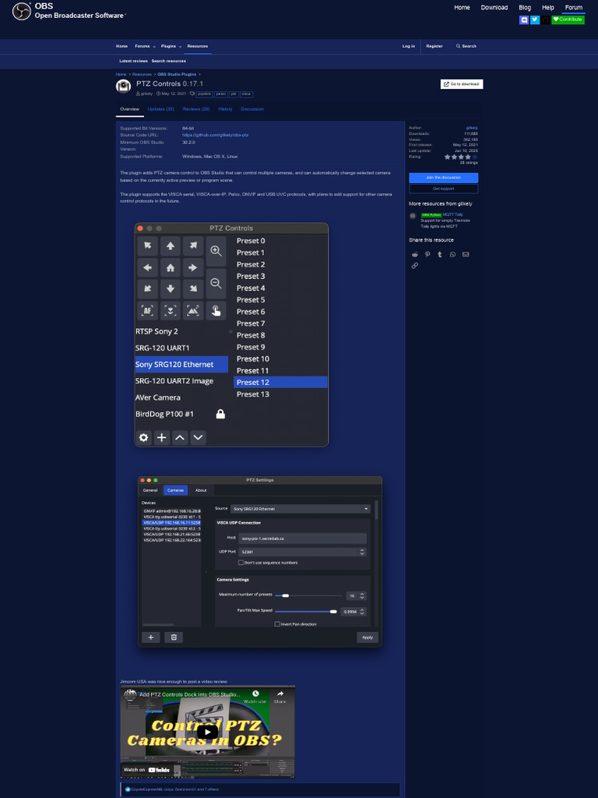The width and height of the screenshot is (598, 798).
Task: Click the lock icon beside BirdDog P100 #1
Action: 220,414
